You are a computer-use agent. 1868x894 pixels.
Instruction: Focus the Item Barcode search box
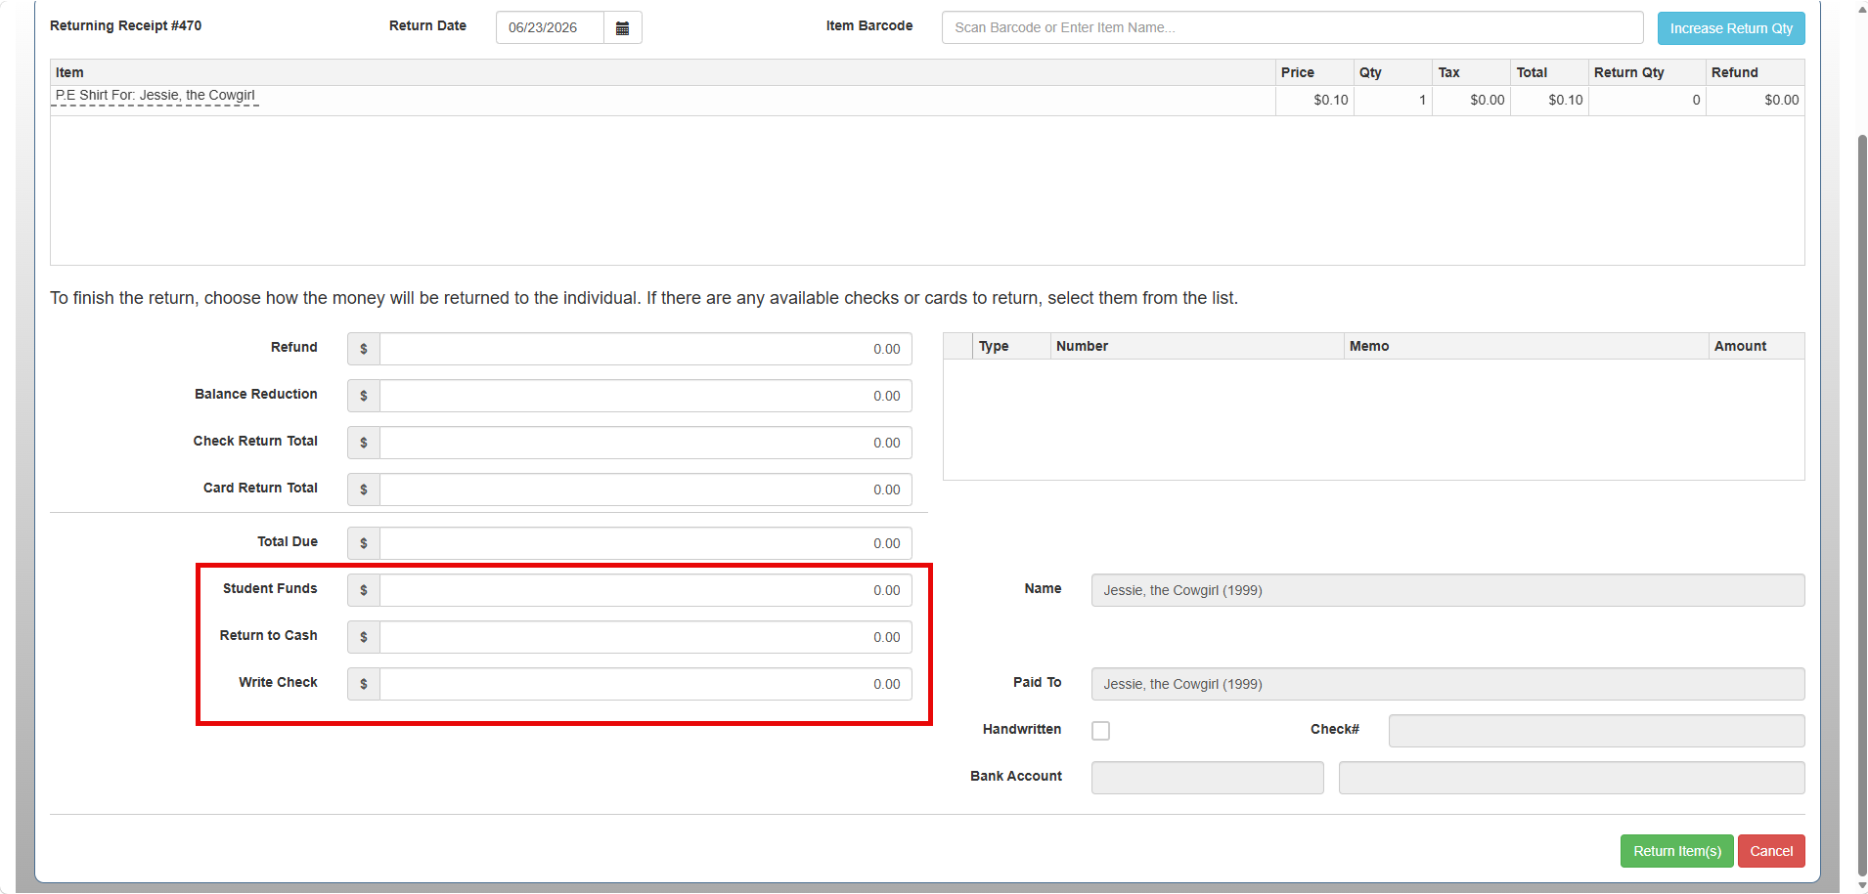[1292, 27]
